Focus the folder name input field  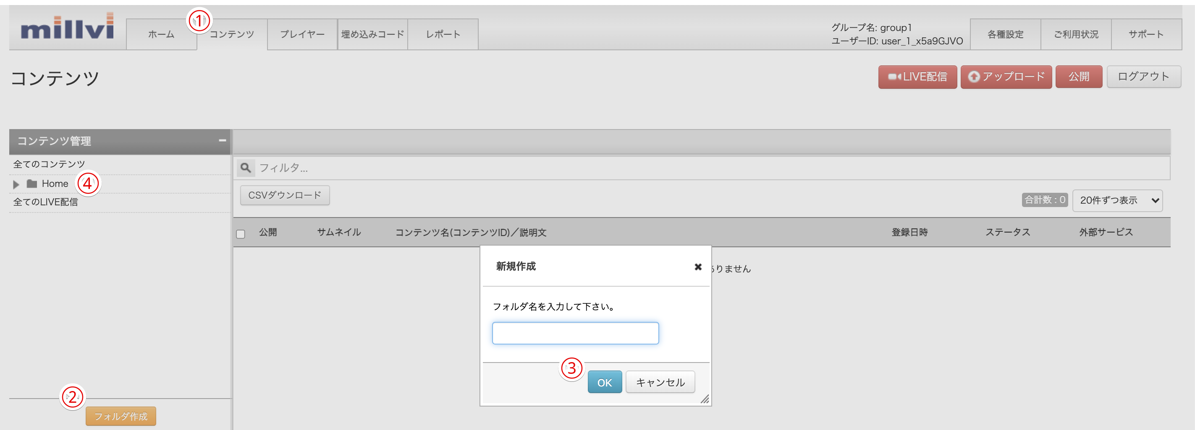pos(575,333)
